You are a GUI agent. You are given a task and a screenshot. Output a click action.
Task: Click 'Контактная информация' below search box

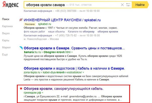(x=38, y=11)
